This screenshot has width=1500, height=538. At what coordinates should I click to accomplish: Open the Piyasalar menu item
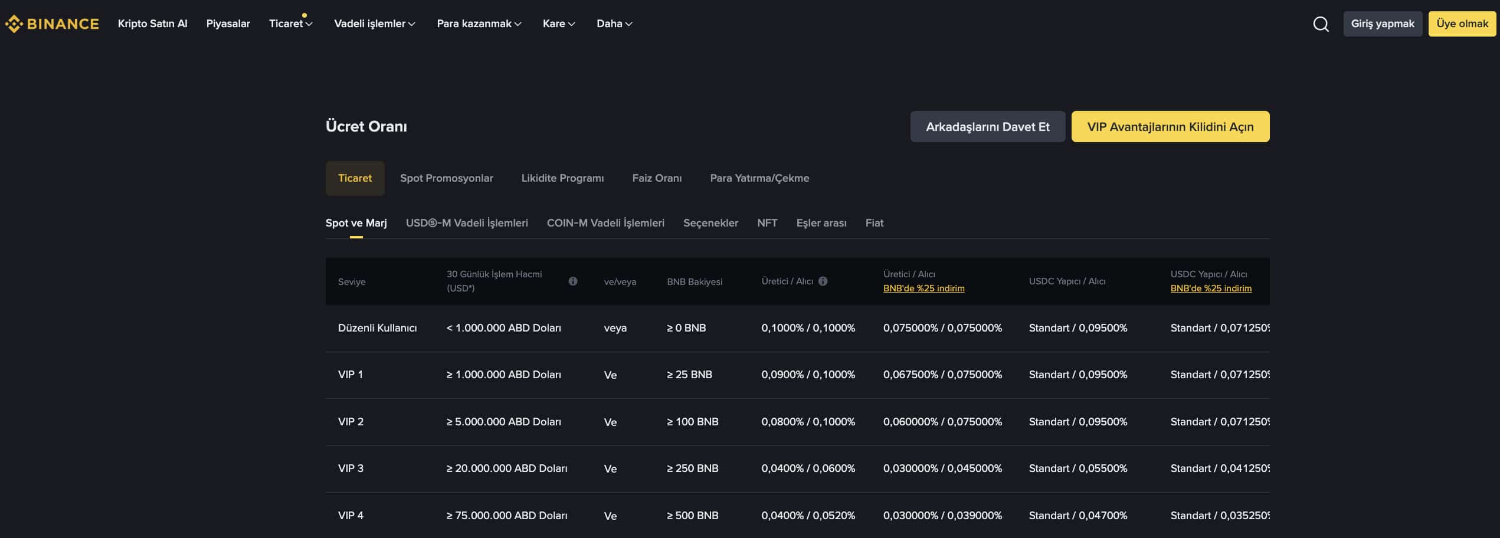pyautogui.click(x=228, y=23)
